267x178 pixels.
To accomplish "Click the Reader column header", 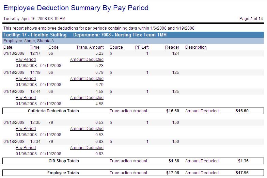I will click(x=172, y=47).
